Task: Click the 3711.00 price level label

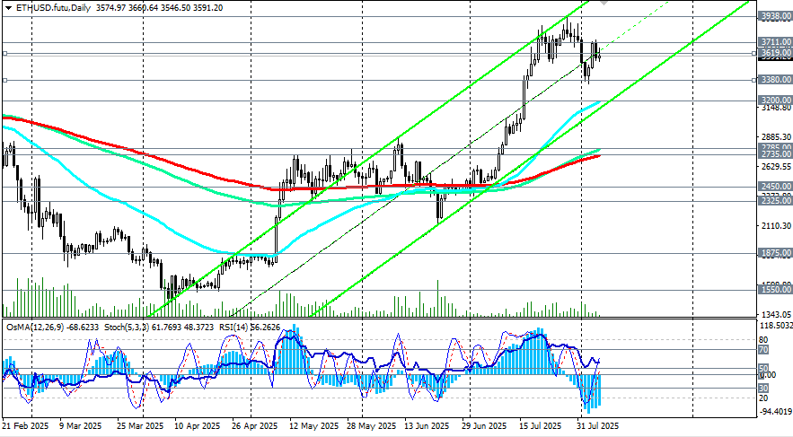Action: 776,42
